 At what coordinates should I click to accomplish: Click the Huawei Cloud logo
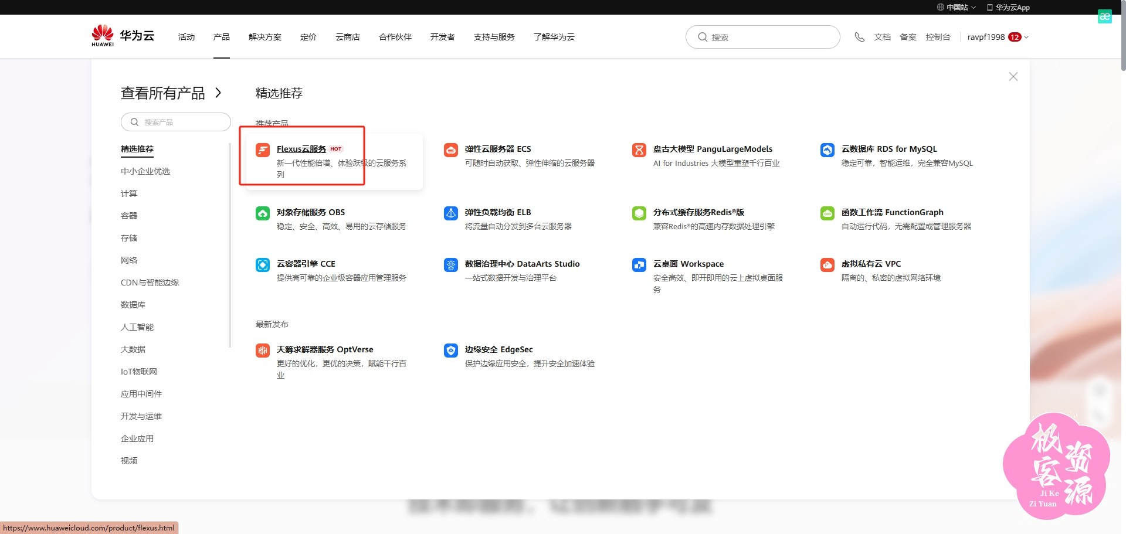click(123, 36)
